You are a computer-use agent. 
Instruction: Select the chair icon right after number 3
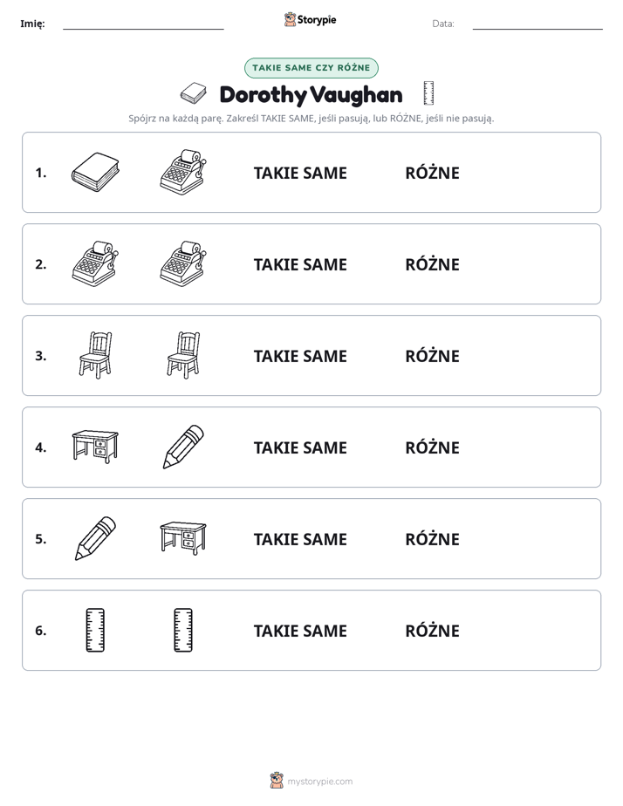(96, 355)
